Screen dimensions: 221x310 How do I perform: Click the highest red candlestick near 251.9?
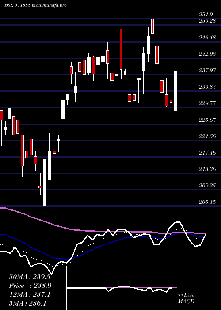(x=152, y=26)
